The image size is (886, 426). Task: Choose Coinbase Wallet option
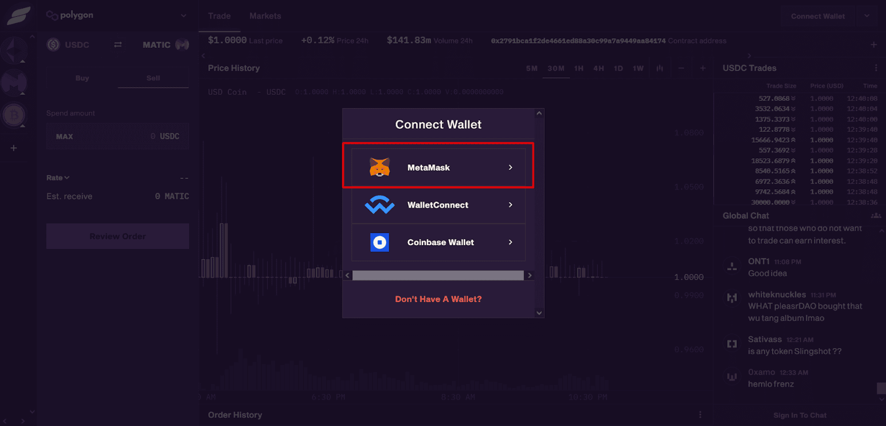(438, 242)
